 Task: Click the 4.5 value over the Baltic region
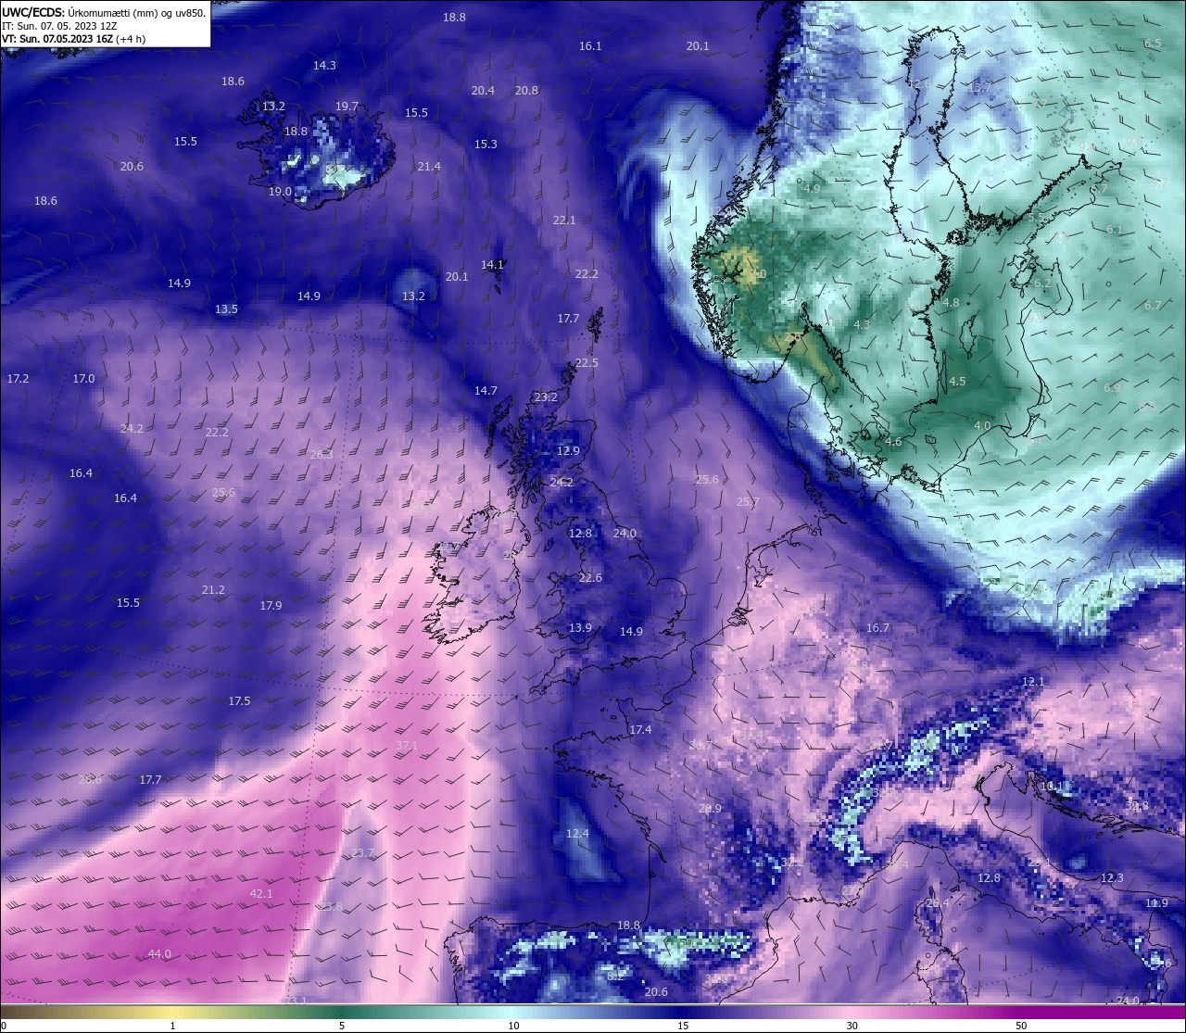tap(957, 381)
